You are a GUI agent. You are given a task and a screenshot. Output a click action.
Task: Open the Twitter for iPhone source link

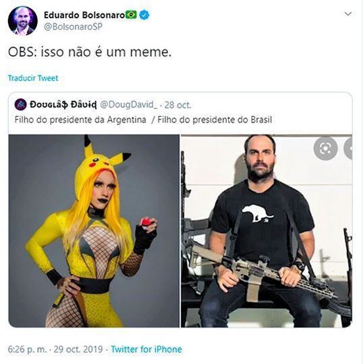146,349
